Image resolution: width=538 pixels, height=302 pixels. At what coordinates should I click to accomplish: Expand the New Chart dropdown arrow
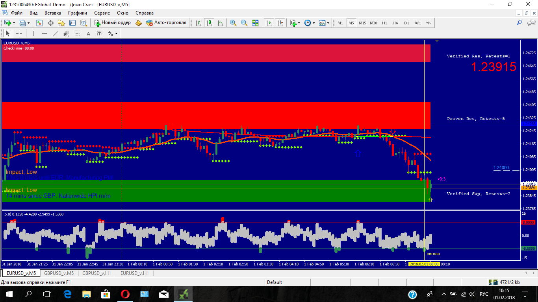pos(14,23)
